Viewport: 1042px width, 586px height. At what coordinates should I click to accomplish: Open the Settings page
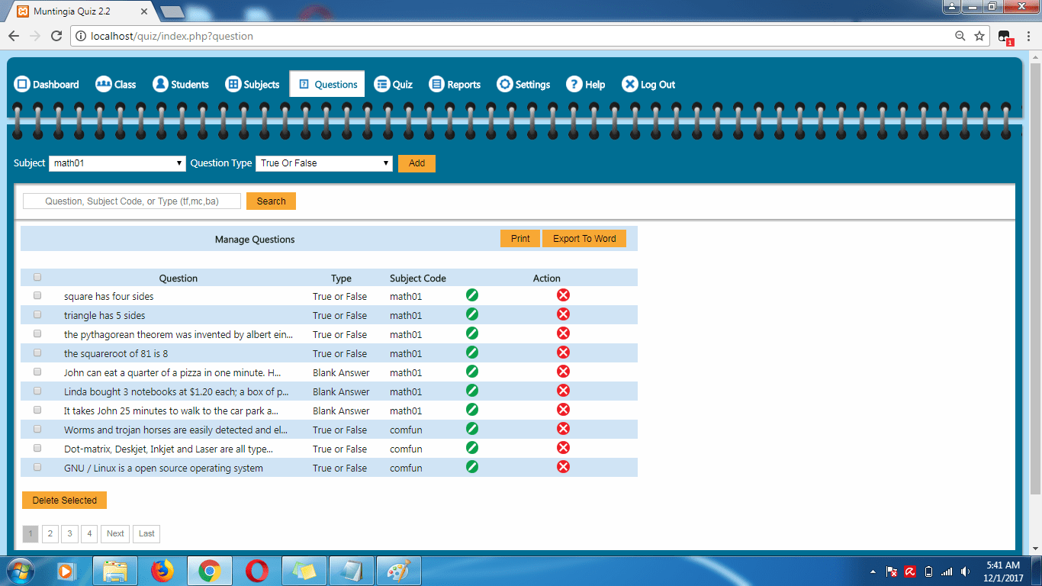(523, 84)
